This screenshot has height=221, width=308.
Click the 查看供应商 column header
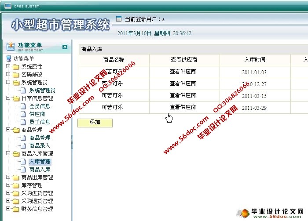click(184, 60)
